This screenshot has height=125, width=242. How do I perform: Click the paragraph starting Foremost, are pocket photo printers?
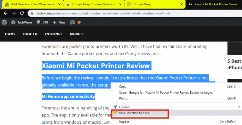(x=124, y=50)
